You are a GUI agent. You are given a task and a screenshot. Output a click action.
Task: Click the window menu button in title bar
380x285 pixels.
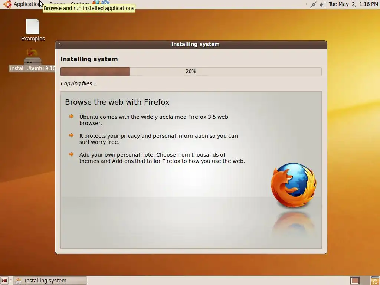tap(60, 45)
